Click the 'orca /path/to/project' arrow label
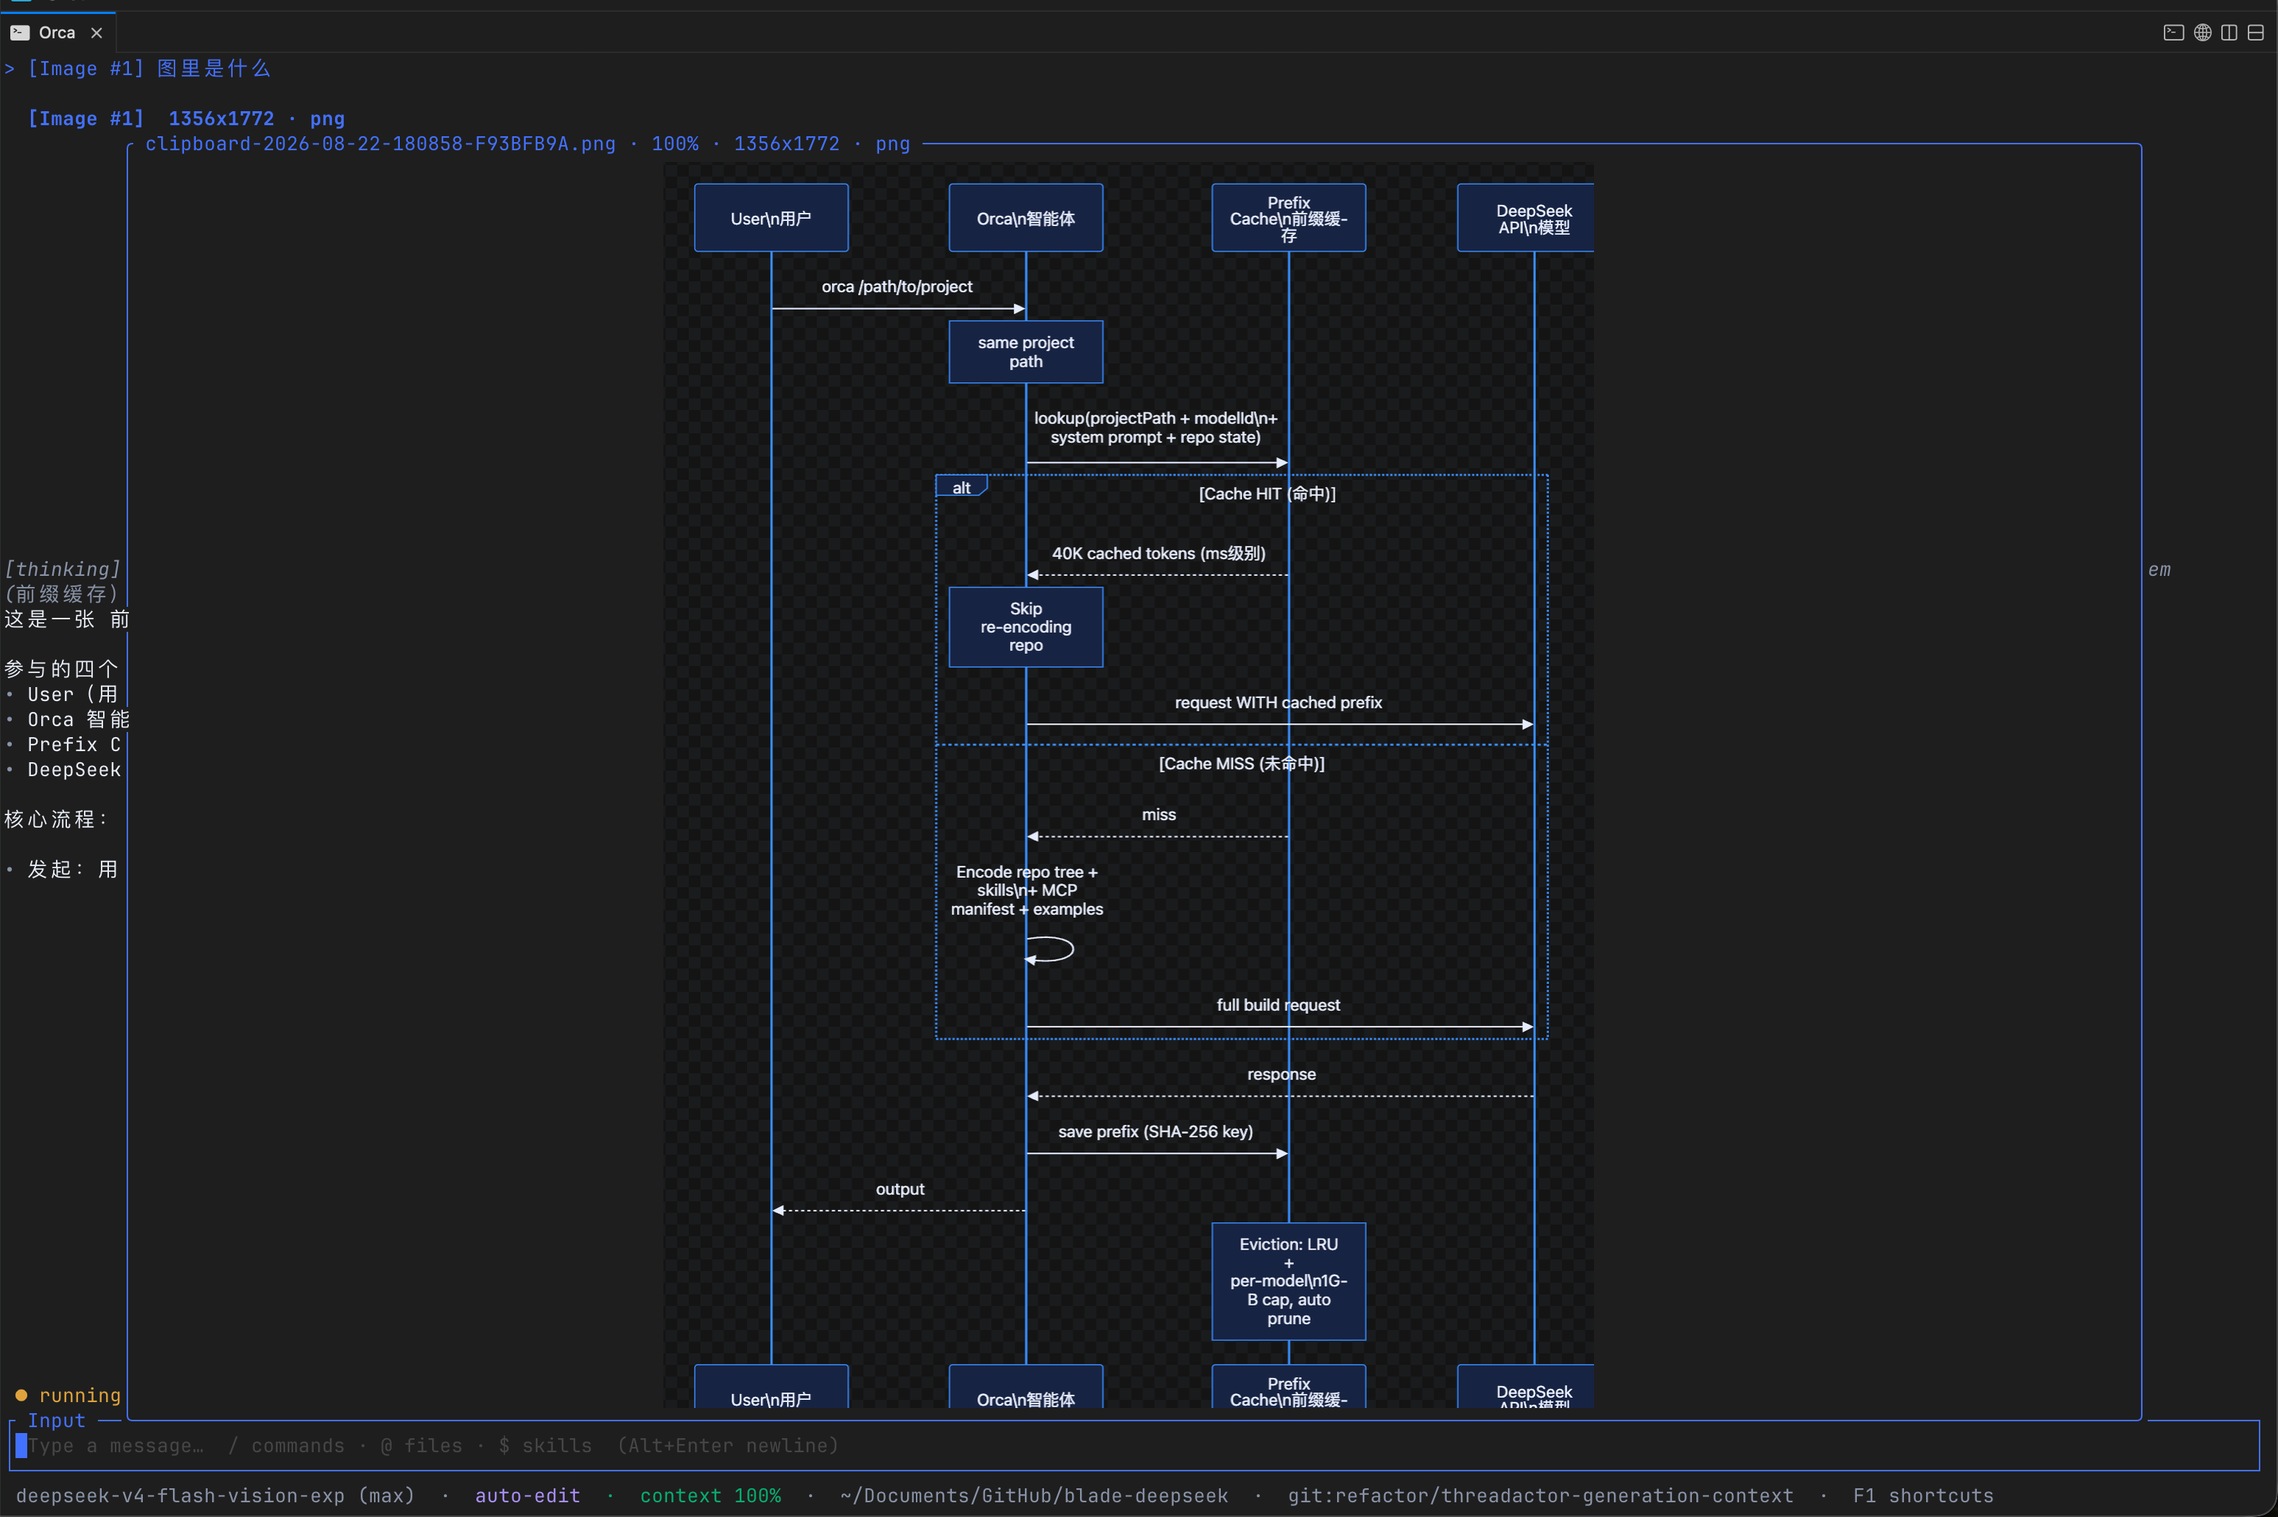 [897, 286]
